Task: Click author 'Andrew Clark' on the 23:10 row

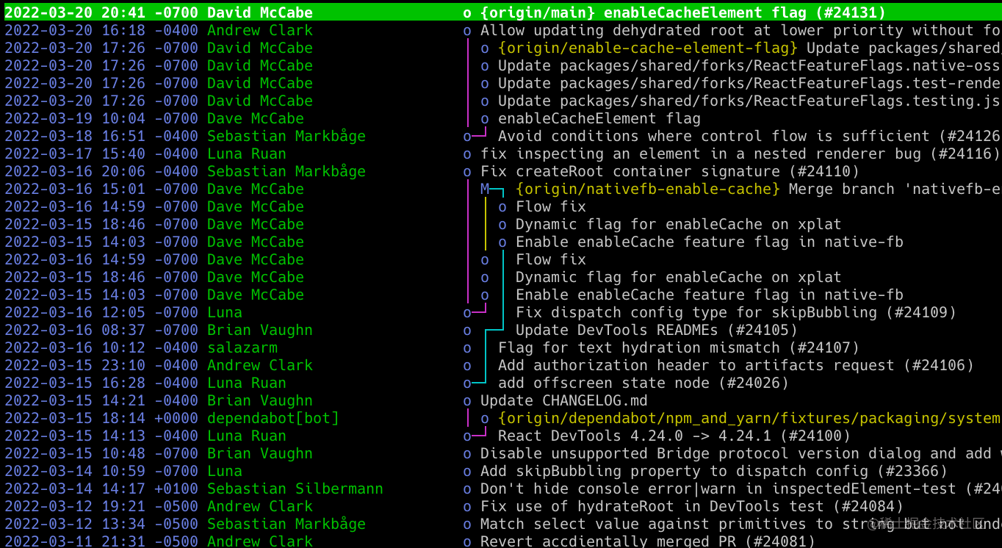Action: pyautogui.click(x=260, y=365)
